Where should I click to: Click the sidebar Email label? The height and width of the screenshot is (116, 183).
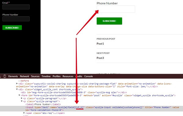pos(6,3)
